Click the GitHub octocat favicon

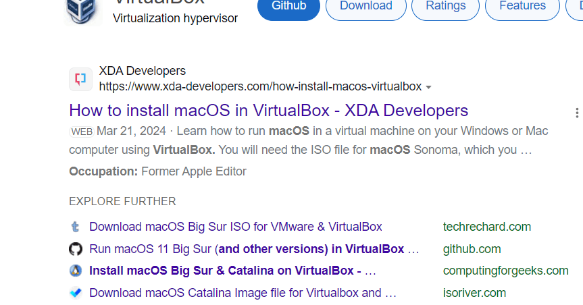tap(76, 249)
